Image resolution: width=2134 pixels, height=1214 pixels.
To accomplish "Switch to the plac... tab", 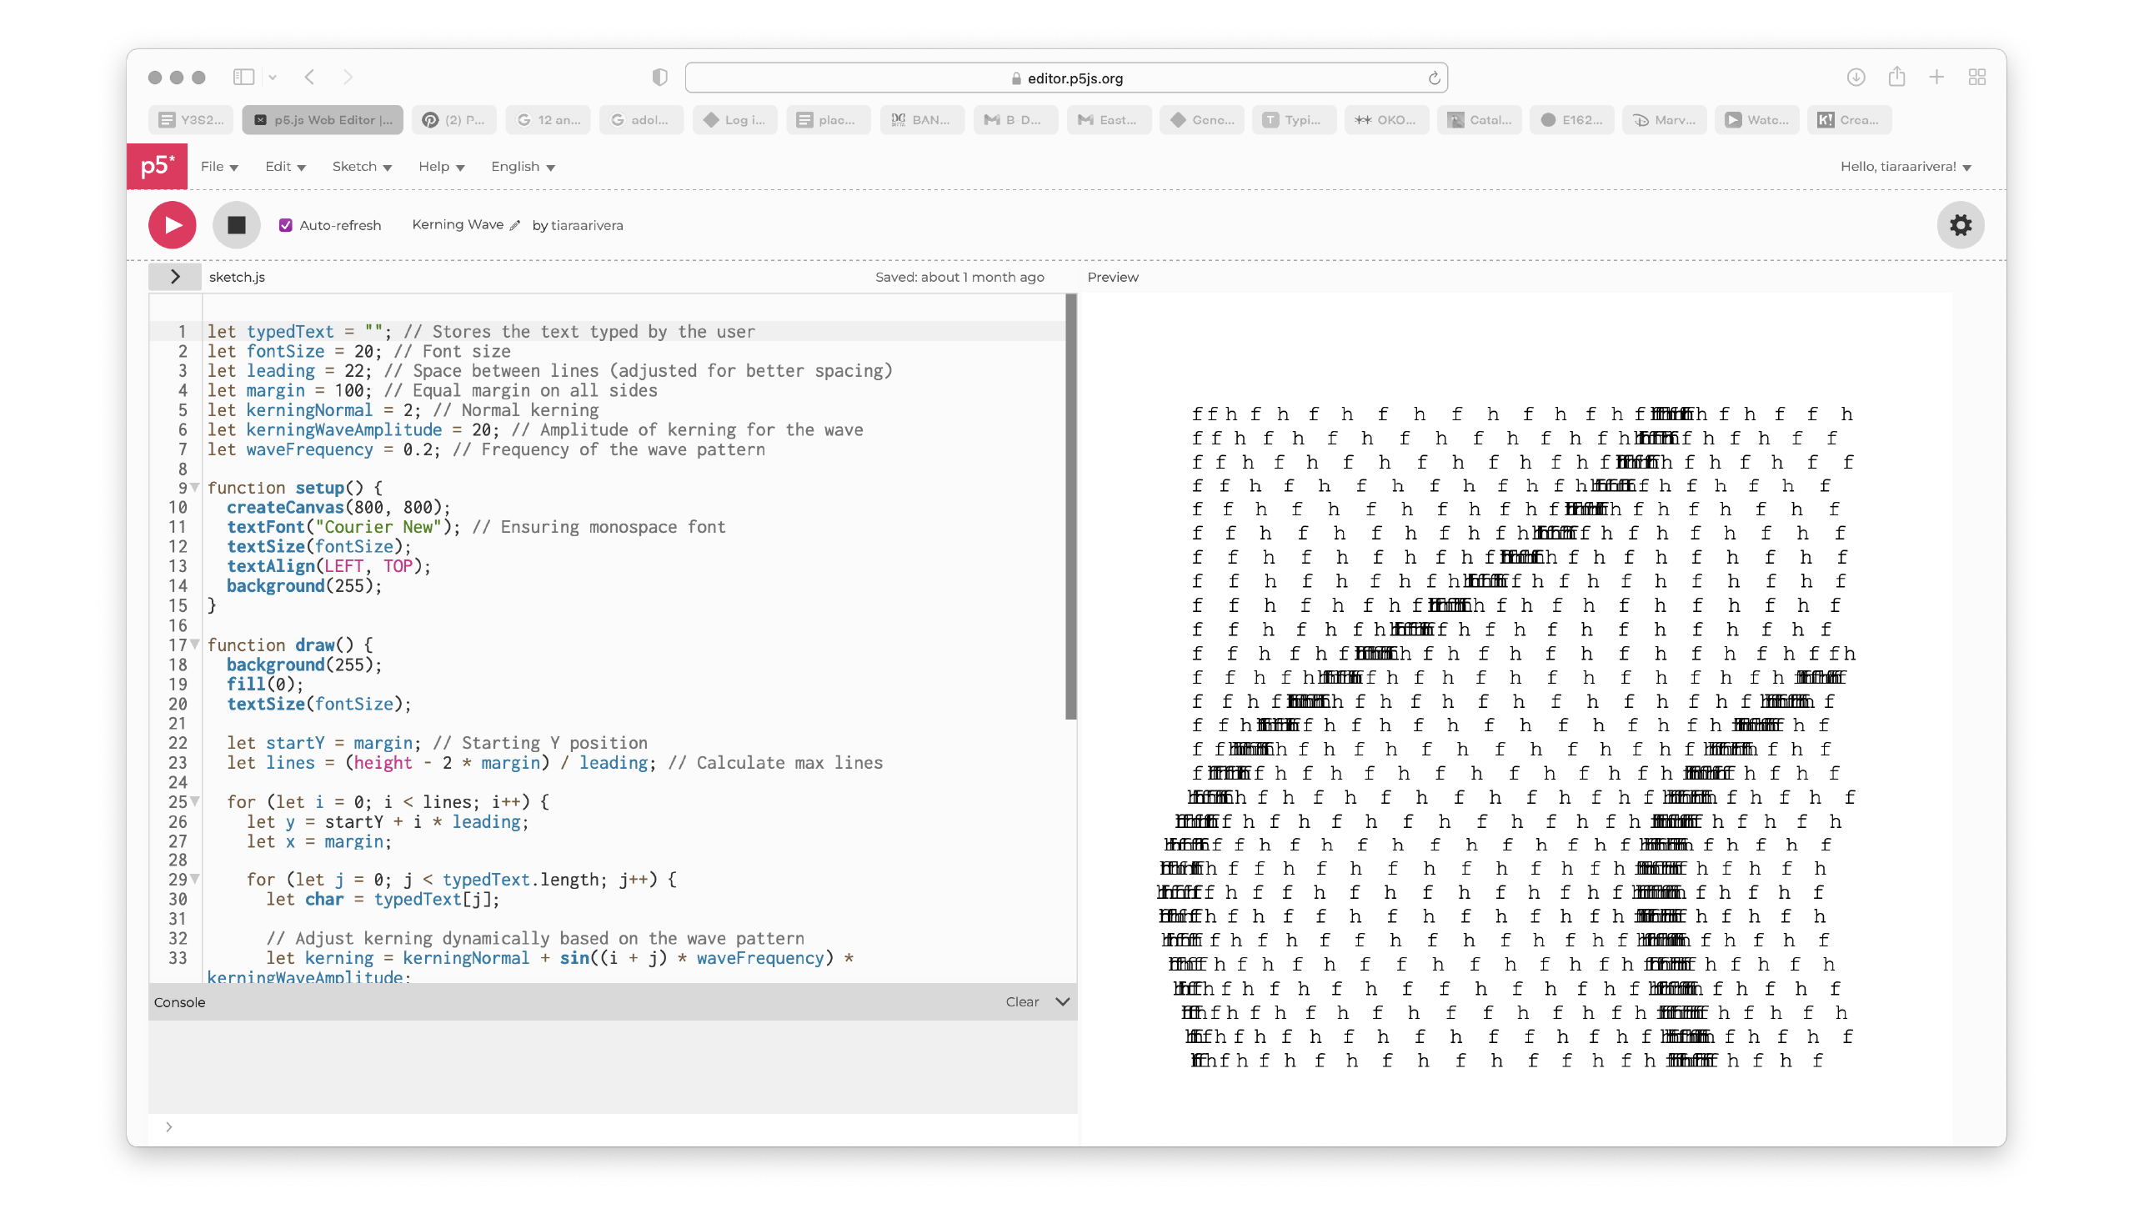I will pos(829,120).
